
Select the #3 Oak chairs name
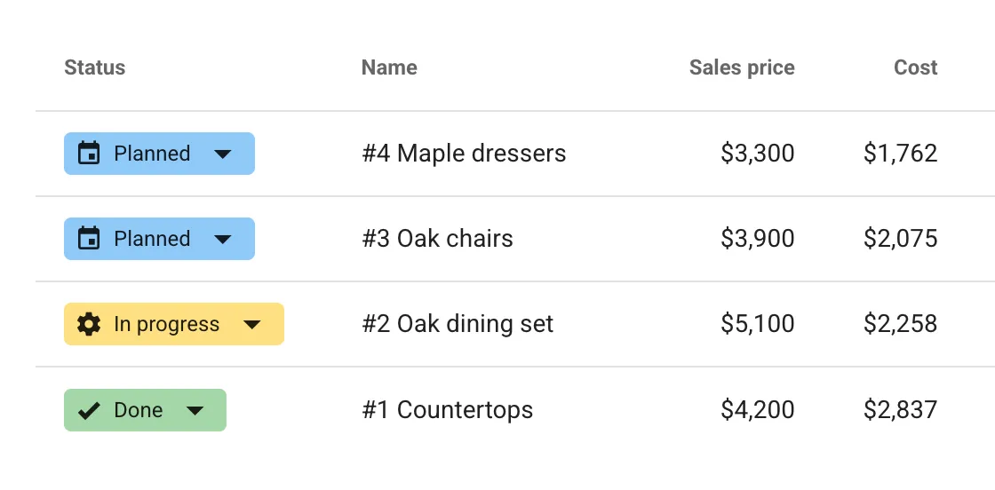437,239
